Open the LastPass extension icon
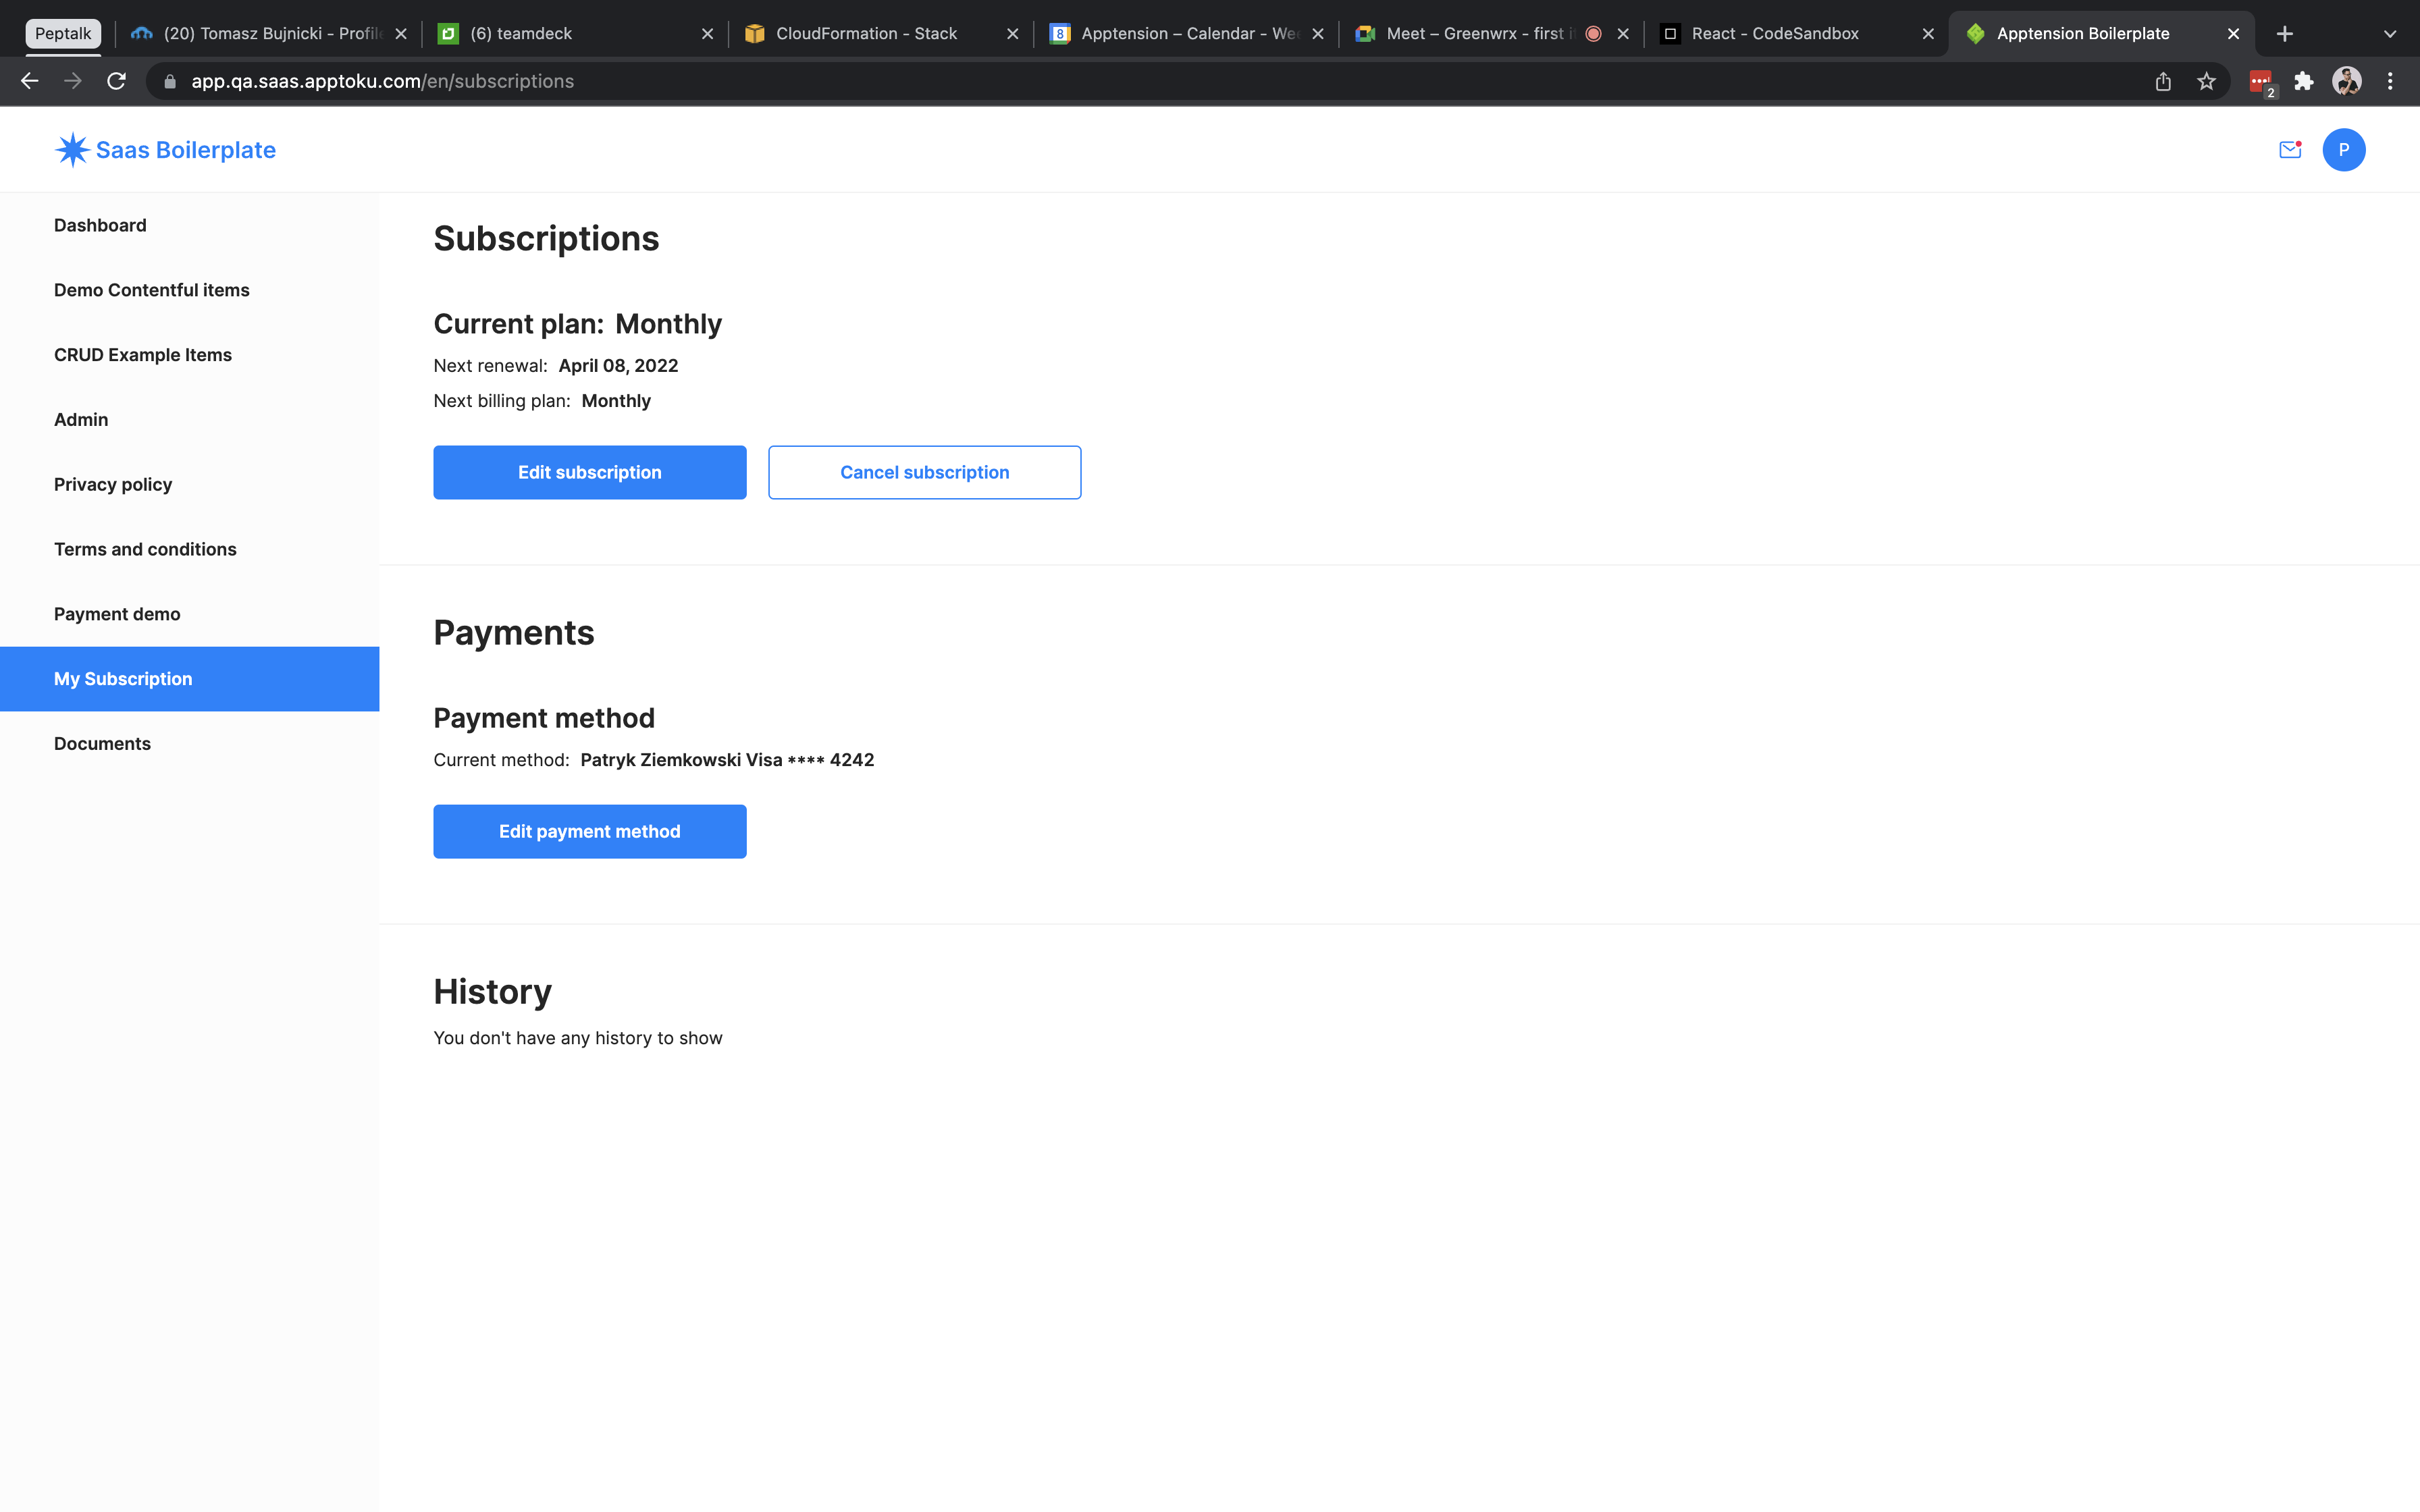Viewport: 2420px width, 1512px height. tap(2260, 81)
